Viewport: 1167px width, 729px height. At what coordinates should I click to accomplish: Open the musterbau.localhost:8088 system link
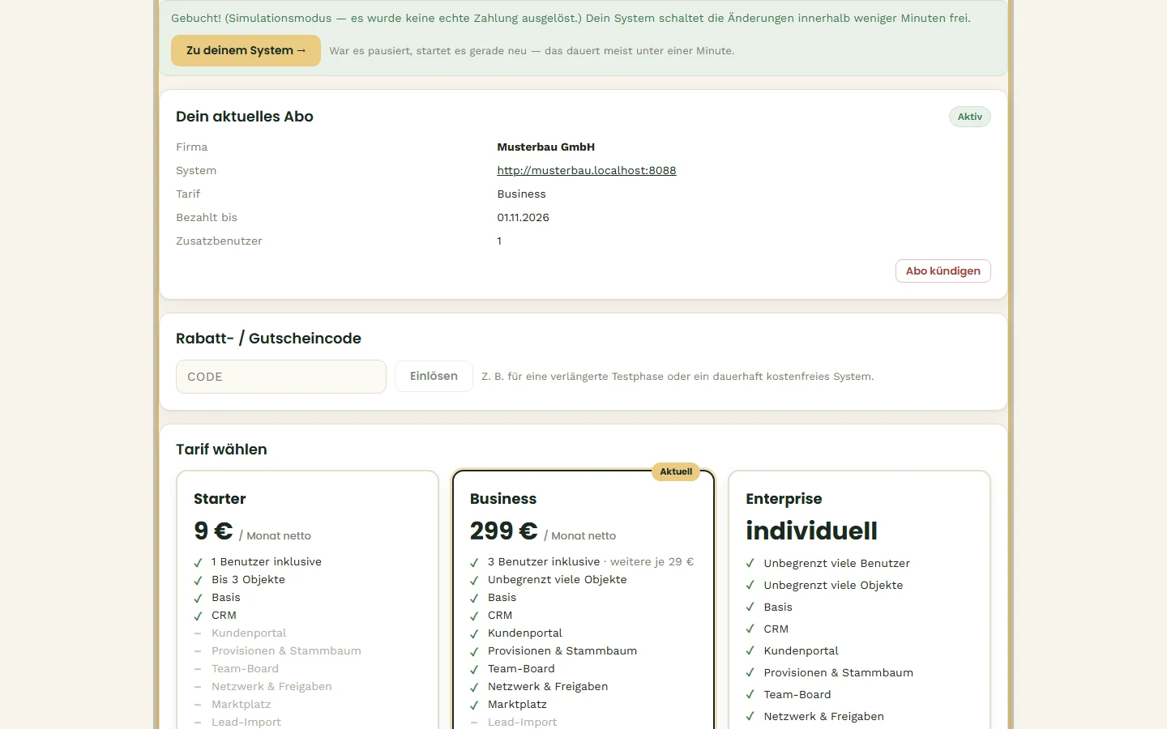pos(587,170)
